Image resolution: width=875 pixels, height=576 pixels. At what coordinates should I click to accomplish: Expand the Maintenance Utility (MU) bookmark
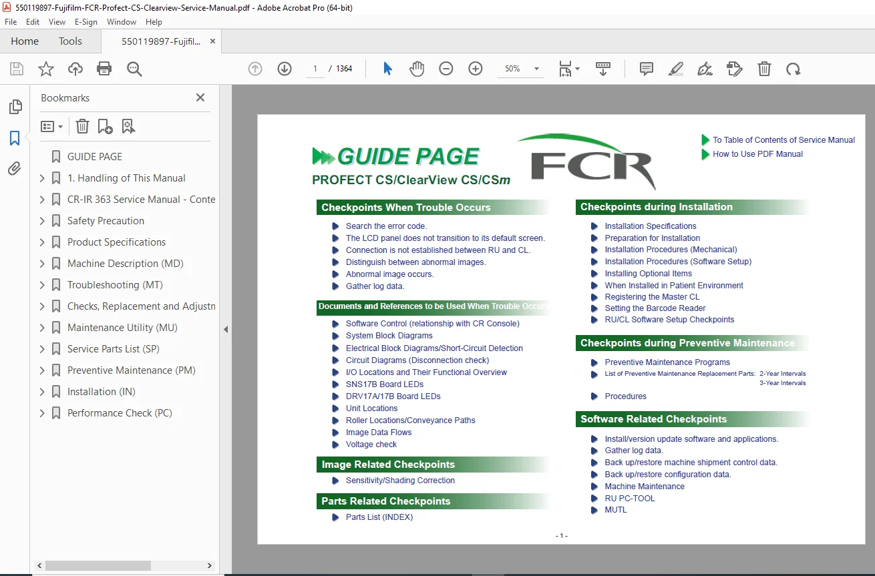pyautogui.click(x=42, y=328)
